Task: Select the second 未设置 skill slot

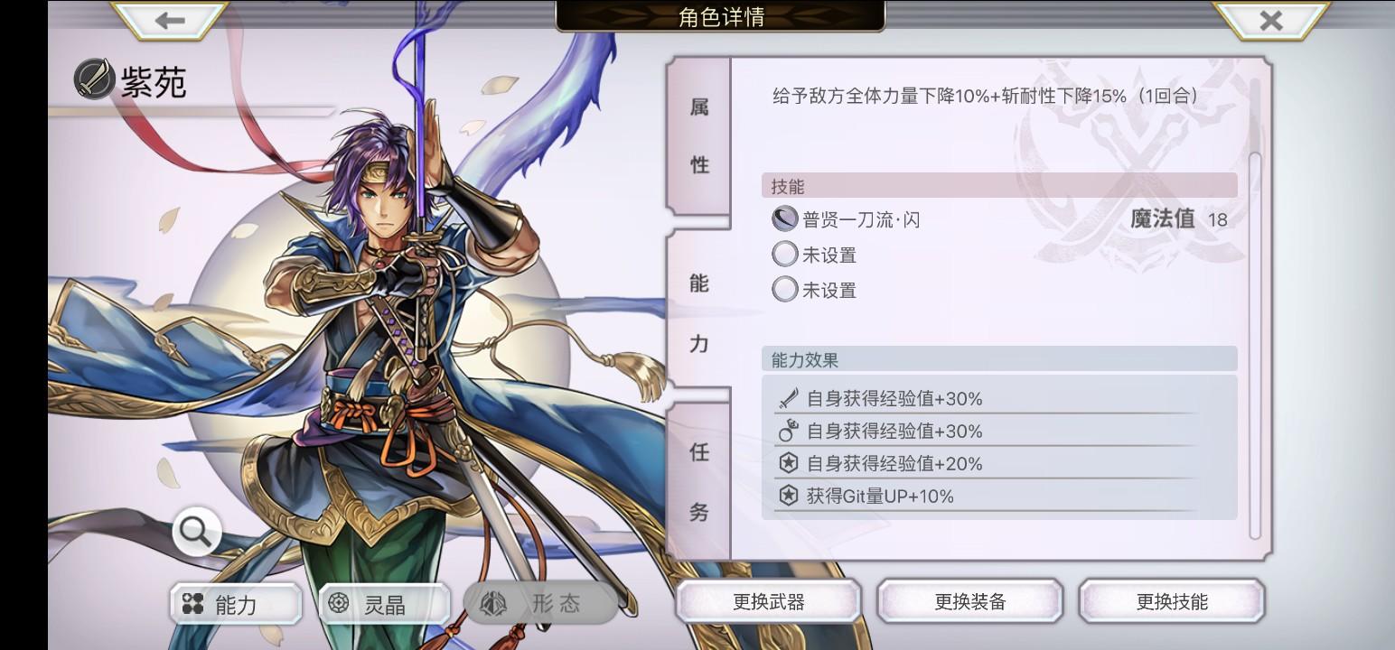Action: (x=814, y=290)
